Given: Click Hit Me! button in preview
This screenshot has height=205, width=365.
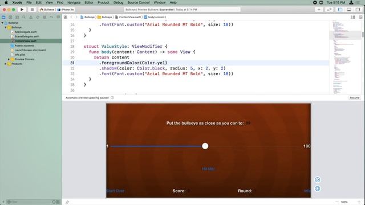Looking at the screenshot, I should coord(208,169).
